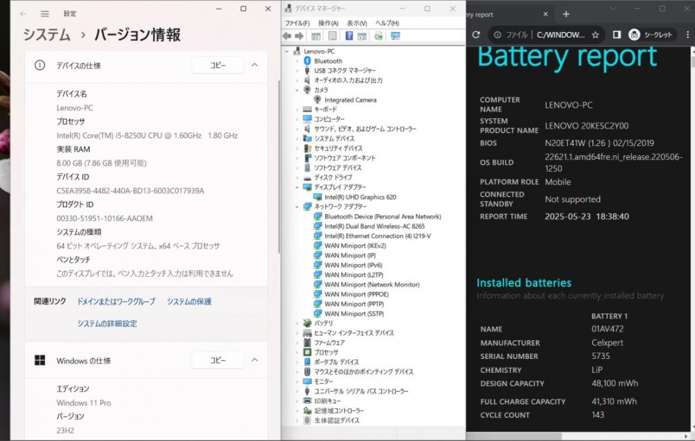
Task: Click the Intel(R) Dual Band Wireless-AC 8265 icon
Action: (x=318, y=226)
